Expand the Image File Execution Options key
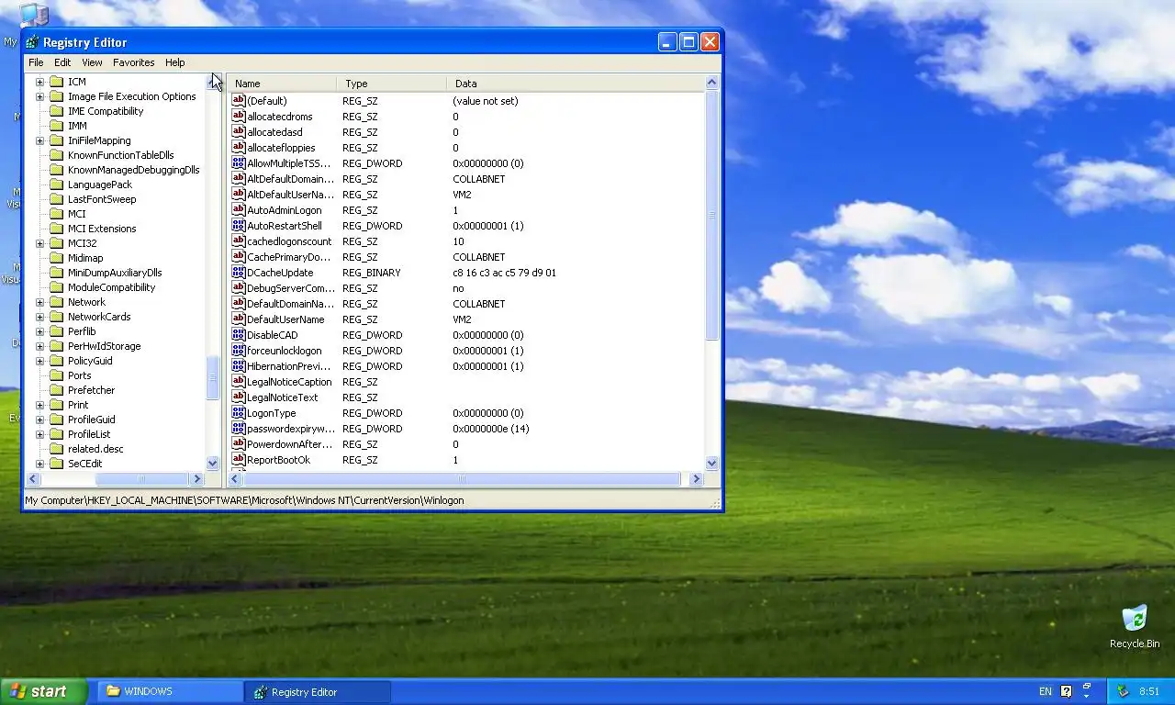1175x705 pixels. coord(39,96)
